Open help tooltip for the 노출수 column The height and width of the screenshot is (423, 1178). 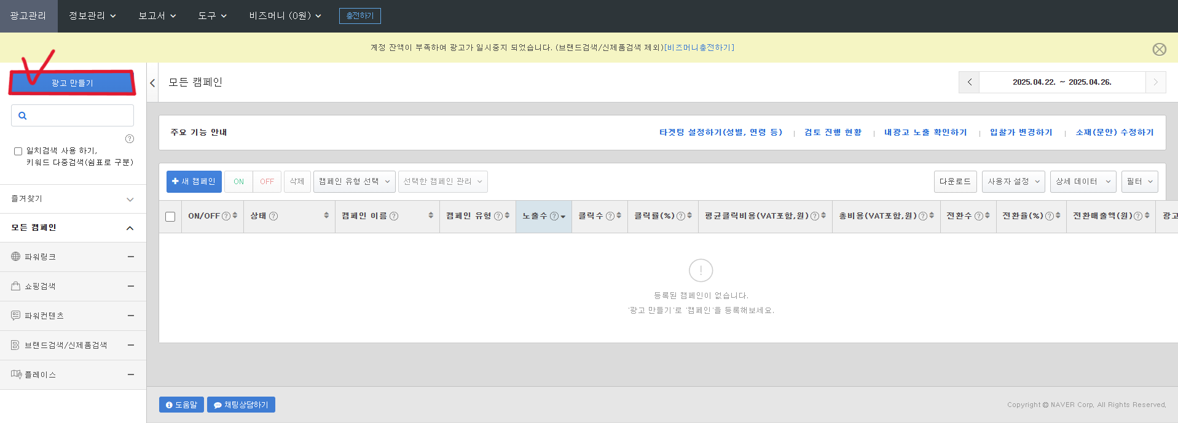point(554,216)
